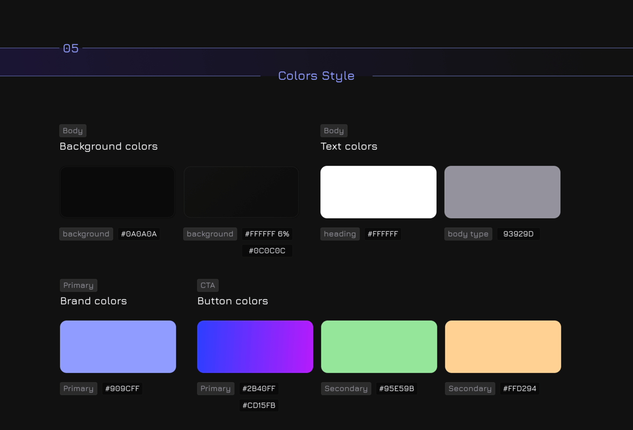Select the Colors Style section title
The width and height of the screenshot is (633, 430).
point(316,76)
